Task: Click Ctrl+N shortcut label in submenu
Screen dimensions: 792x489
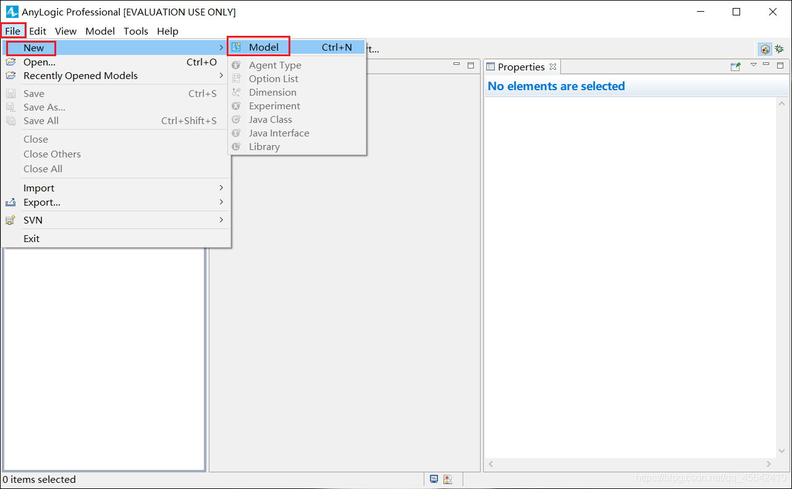Action: click(x=337, y=47)
